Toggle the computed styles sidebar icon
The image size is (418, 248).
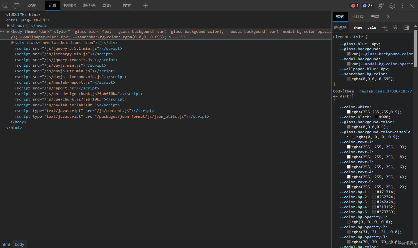[x=406, y=27]
